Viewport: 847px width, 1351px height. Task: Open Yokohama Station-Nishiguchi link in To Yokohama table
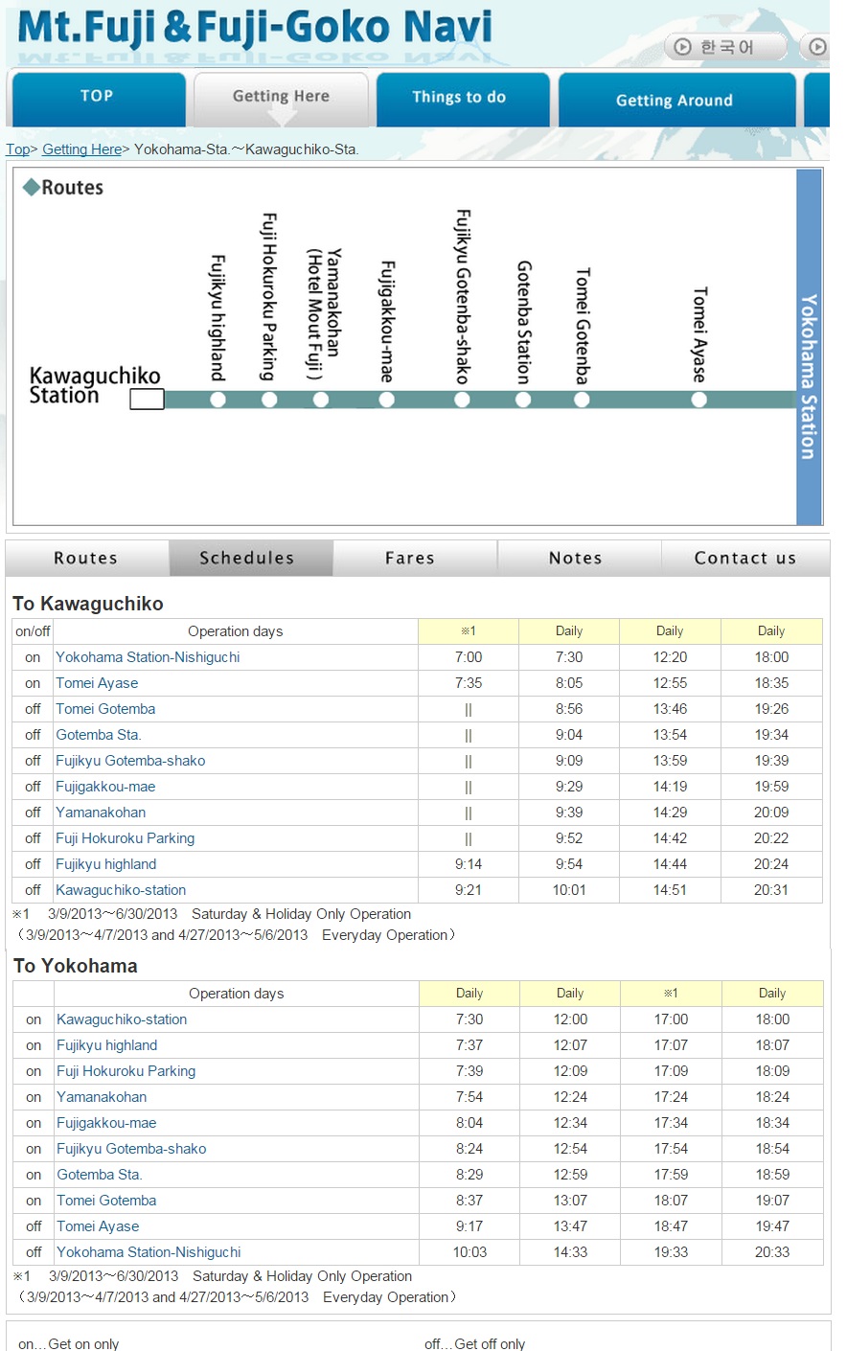[x=149, y=1252]
